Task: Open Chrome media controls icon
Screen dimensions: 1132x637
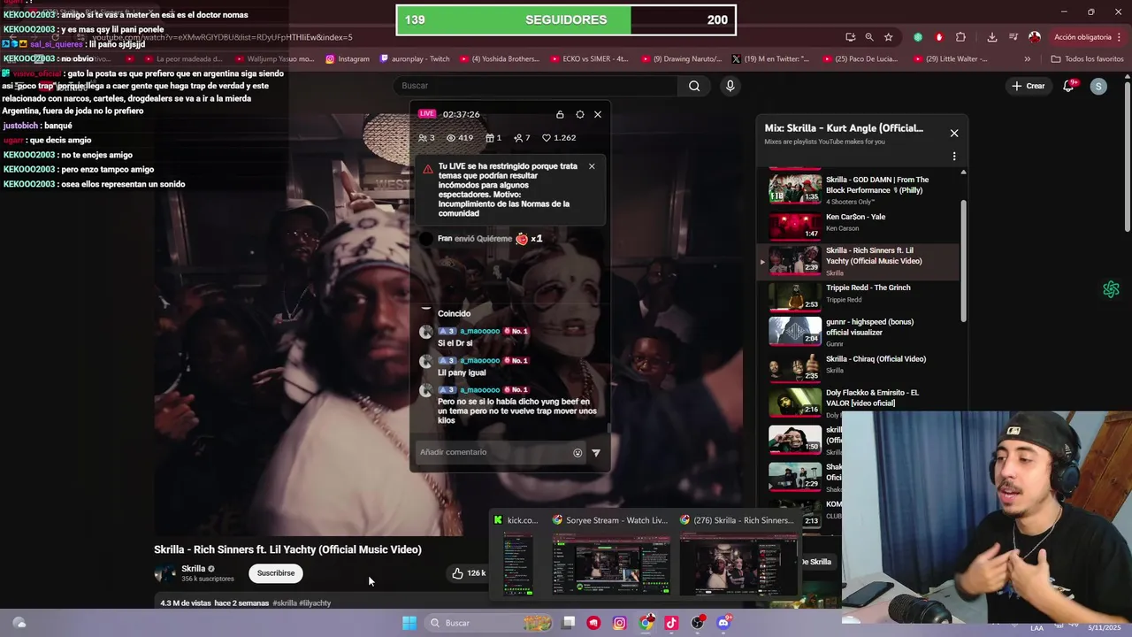Action: pos(1013,37)
